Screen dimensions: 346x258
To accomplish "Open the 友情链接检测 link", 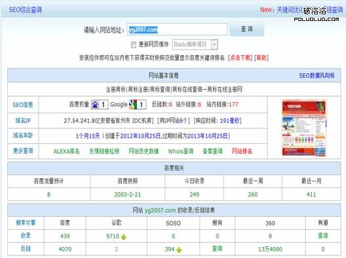I will pyautogui.click(x=104, y=151).
